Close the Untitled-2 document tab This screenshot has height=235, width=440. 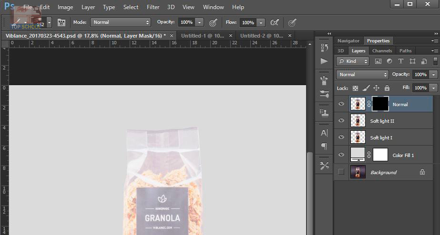tap(290, 36)
